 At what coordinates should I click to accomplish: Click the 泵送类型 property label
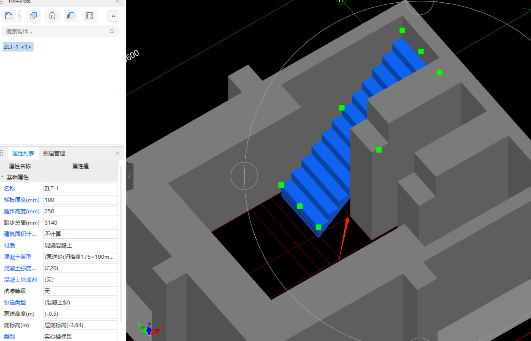15,302
